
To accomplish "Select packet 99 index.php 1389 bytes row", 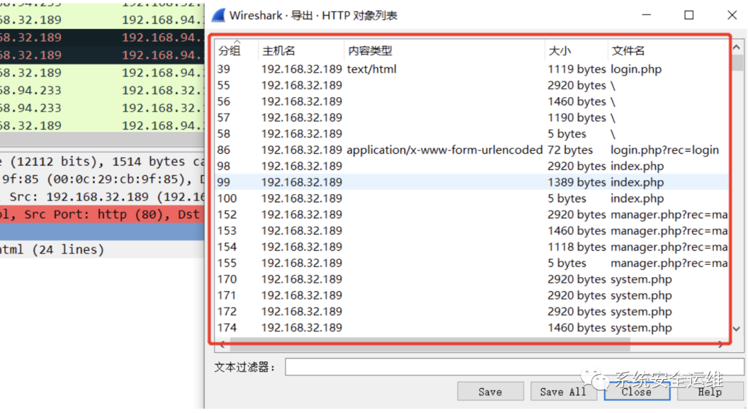I will pos(472,182).
